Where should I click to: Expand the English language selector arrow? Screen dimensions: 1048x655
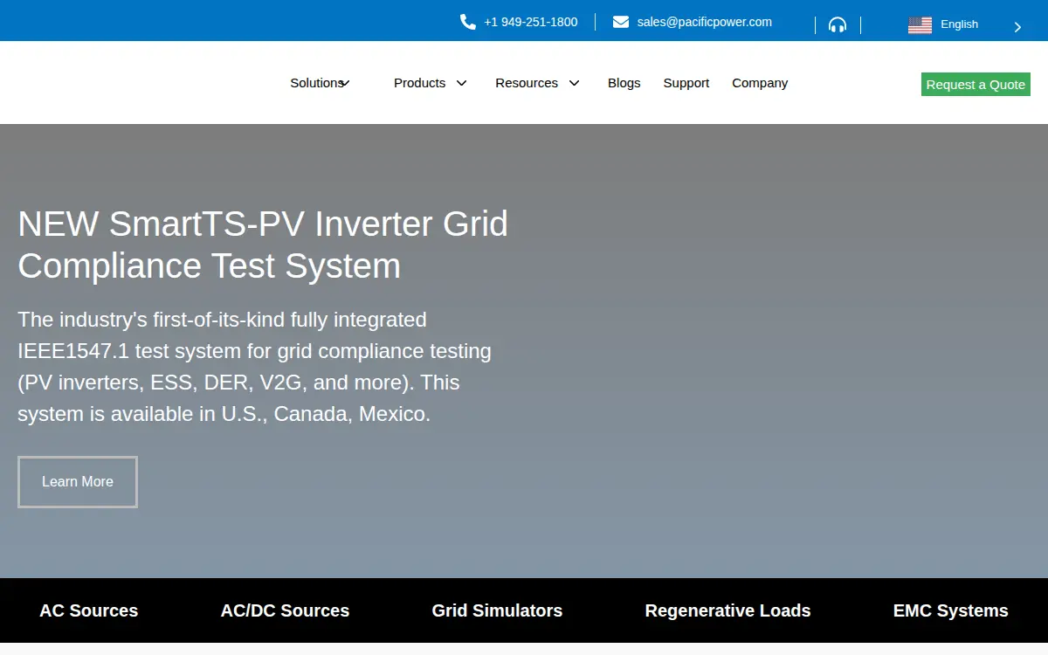(x=1017, y=27)
